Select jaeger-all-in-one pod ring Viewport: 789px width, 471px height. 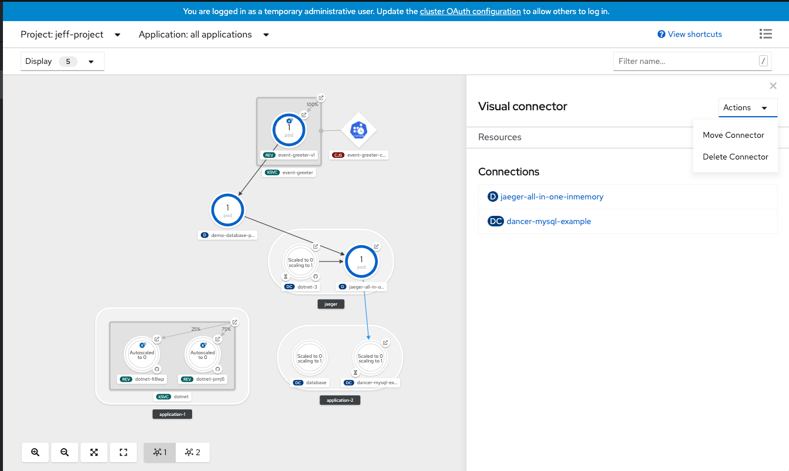pyautogui.click(x=361, y=262)
